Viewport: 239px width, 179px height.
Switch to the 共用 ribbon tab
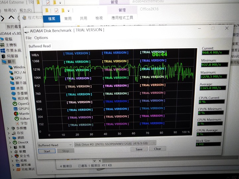point(83,18)
